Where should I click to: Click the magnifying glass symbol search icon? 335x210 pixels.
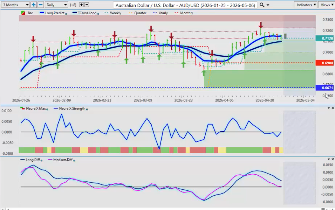click(262, 5)
